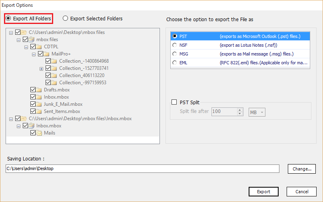Viewport: 323px width, 202px height.
Task: Click the Saving Location path field
Action: [142, 169]
